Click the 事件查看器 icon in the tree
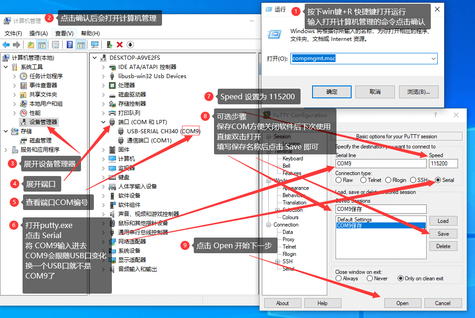Screen dimensions: 475x318 23,85
